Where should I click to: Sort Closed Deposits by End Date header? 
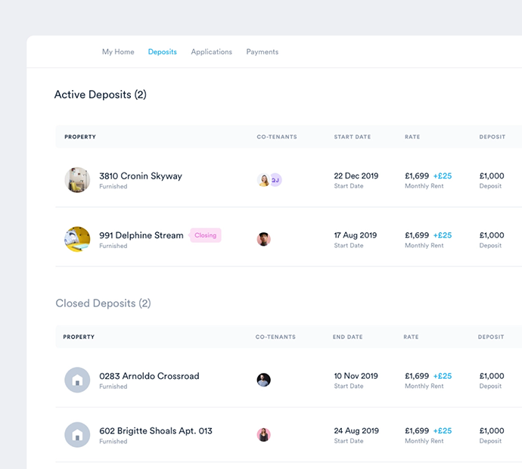click(x=349, y=337)
